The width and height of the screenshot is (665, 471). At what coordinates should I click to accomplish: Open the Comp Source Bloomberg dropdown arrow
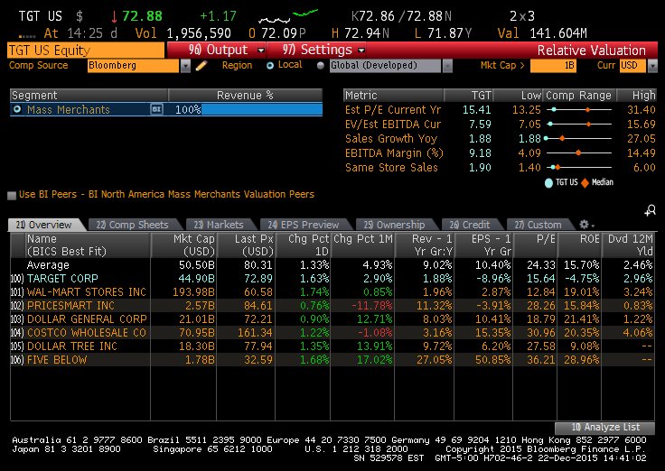[x=185, y=66]
